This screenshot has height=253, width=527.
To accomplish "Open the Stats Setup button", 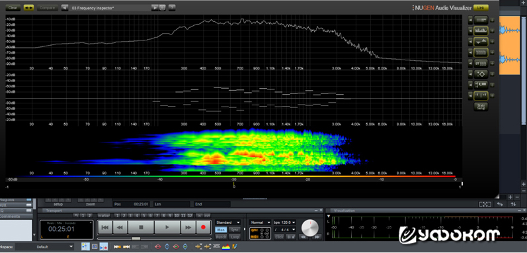I will (481, 107).
